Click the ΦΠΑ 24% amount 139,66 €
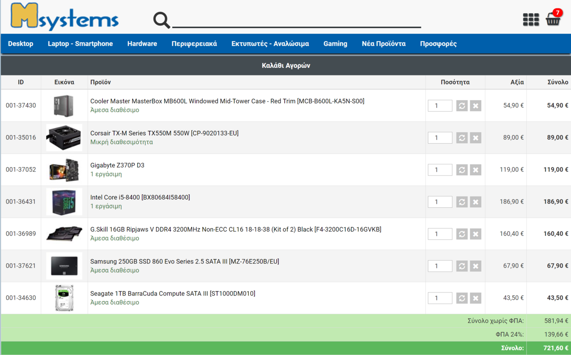 click(x=556, y=334)
